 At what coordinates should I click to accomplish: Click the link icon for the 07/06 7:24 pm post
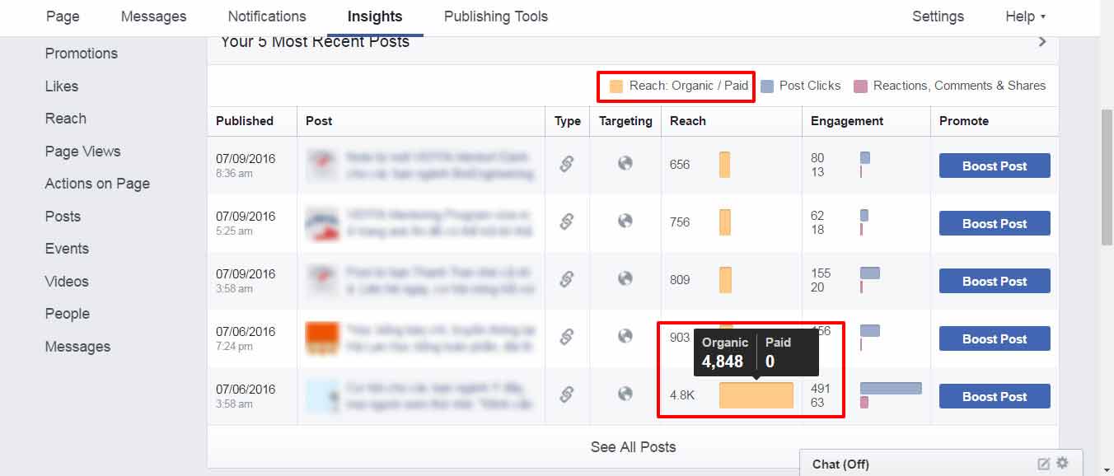click(x=568, y=338)
